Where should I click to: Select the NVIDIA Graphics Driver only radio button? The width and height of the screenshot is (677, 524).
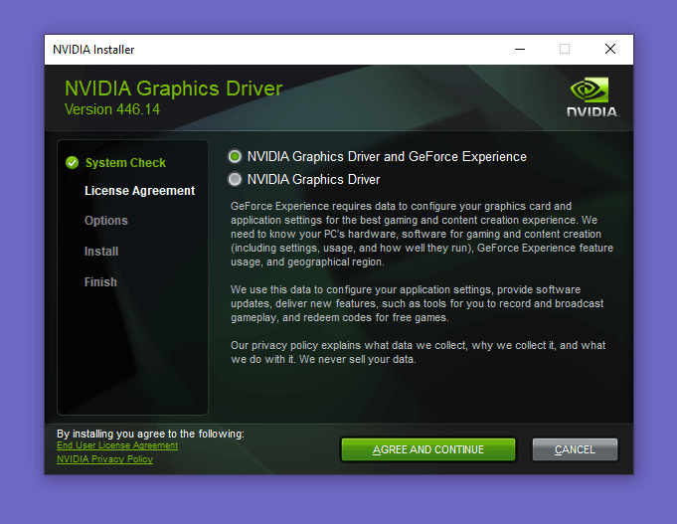tap(235, 179)
